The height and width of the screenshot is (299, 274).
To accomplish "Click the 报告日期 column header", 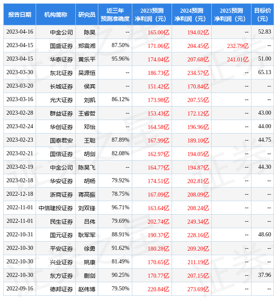I will click(x=19, y=14).
